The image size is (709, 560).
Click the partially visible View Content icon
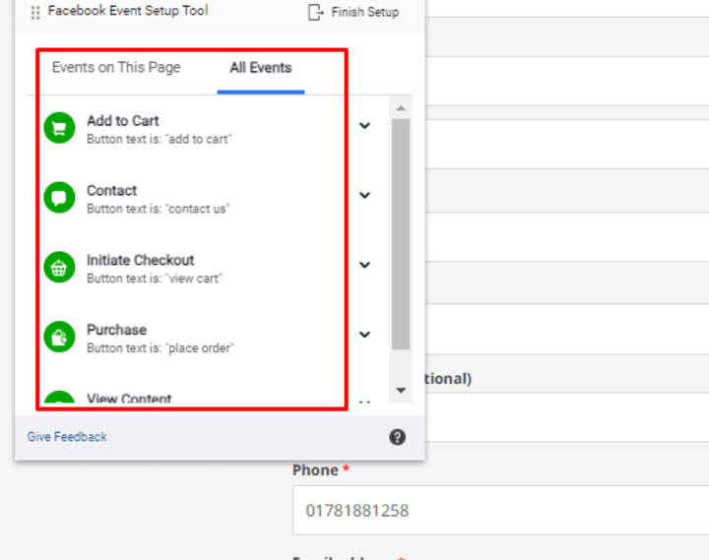tap(59, 397)
